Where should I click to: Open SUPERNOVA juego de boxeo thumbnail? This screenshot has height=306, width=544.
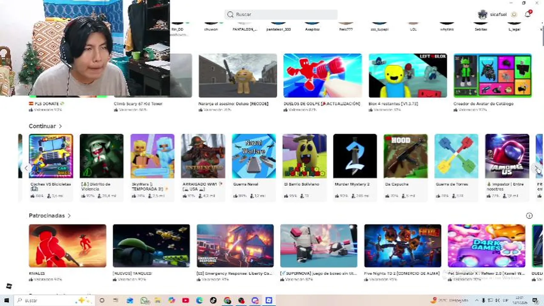tap(319, 246)
